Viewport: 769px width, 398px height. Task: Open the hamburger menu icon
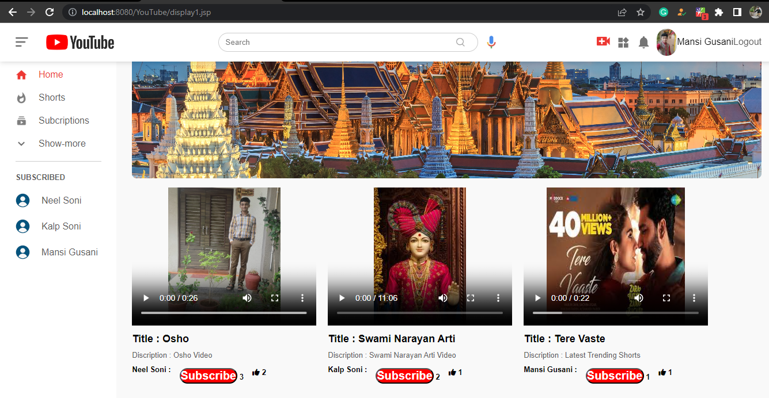click(22, 42)
